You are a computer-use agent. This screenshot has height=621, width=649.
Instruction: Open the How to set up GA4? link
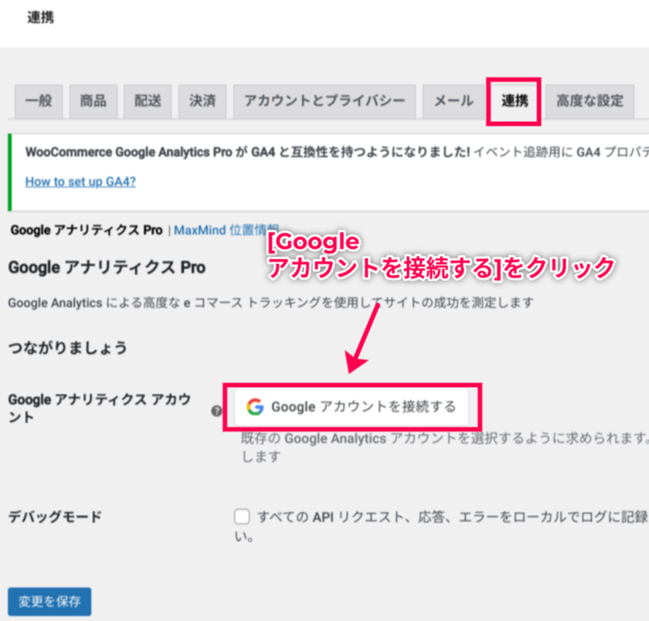80,182
